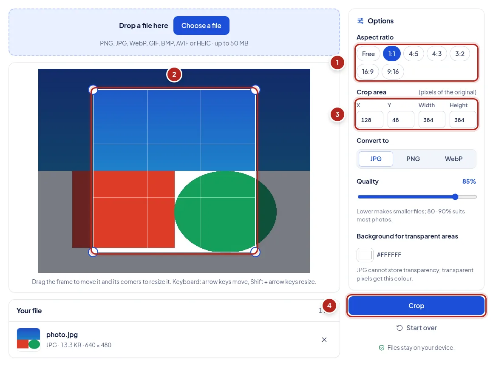Click the crop Height field
The image size is (493, 366).
pyautogui.click(x=463, y=120)
